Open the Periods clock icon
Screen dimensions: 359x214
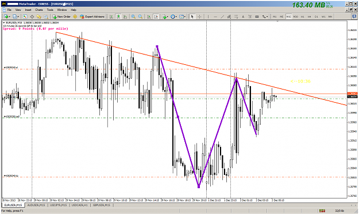173,17
